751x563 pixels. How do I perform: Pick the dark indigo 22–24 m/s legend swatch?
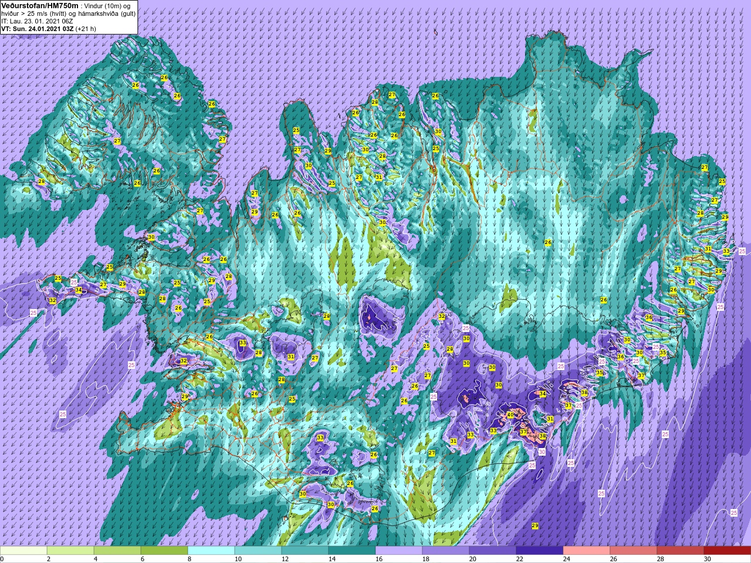pos(540,551)
